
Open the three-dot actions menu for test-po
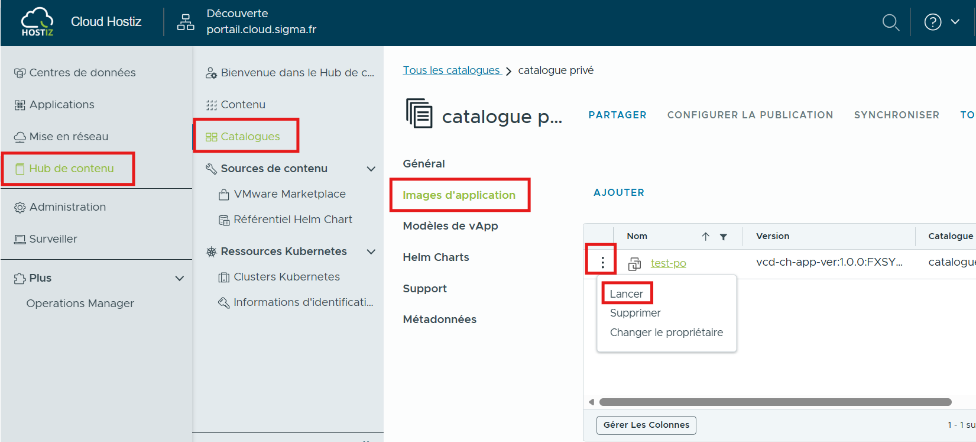[602, 263]
